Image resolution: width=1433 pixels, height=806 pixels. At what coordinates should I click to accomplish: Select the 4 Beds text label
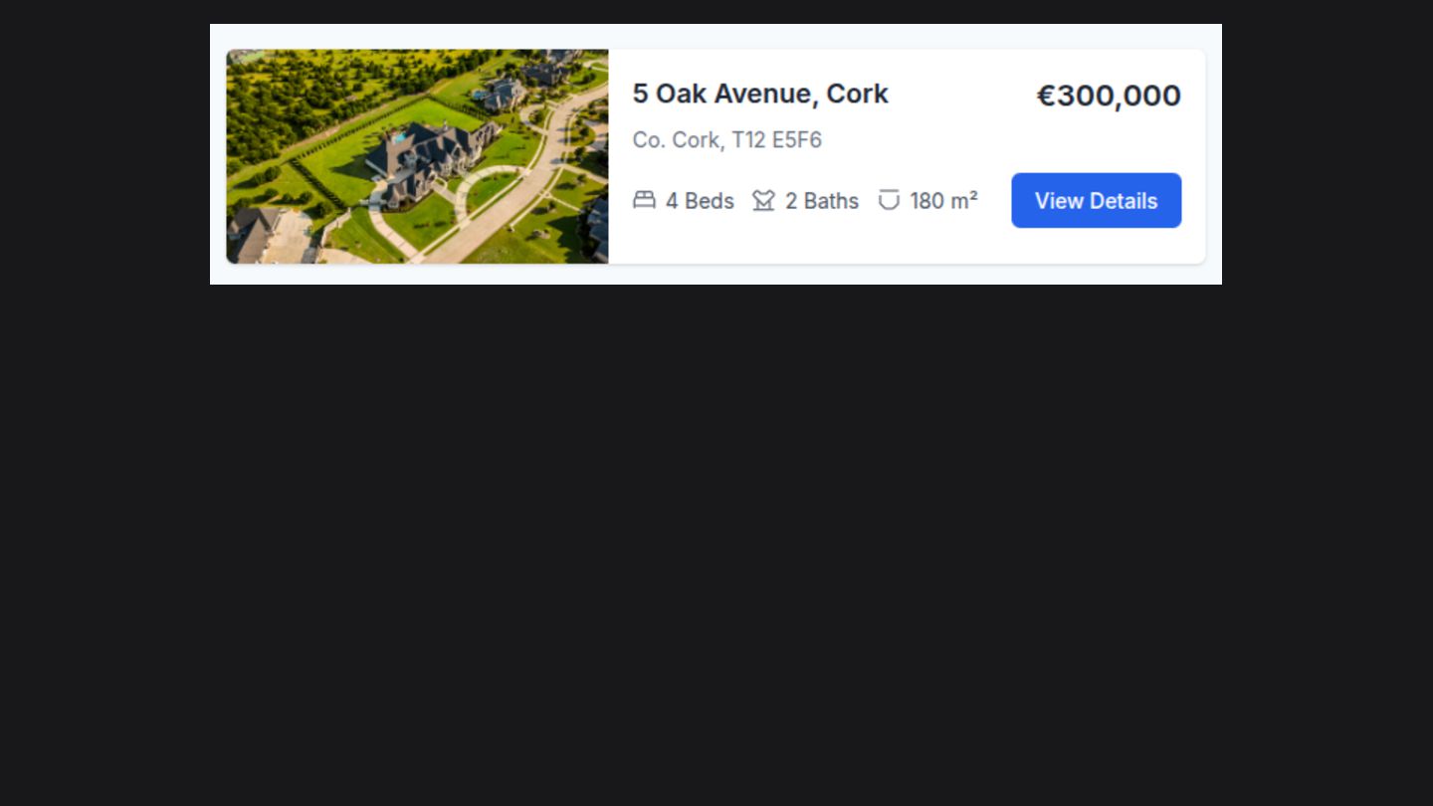point(700,201)
